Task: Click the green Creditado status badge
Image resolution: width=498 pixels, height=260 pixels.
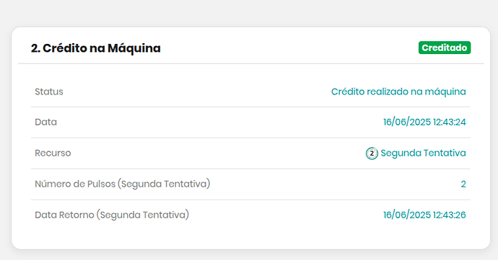Action: [x=445, y=48]
